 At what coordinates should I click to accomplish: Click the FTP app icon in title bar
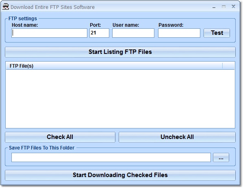pos(6,7)
